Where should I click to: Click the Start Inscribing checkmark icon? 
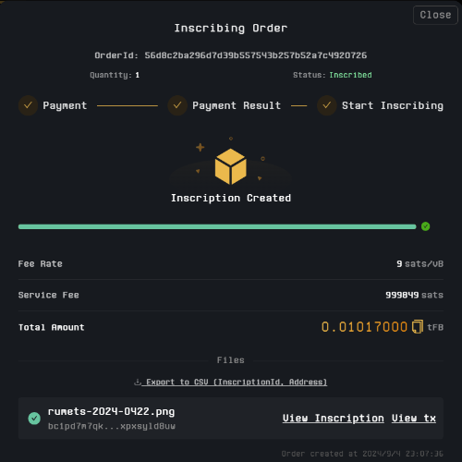327,105
